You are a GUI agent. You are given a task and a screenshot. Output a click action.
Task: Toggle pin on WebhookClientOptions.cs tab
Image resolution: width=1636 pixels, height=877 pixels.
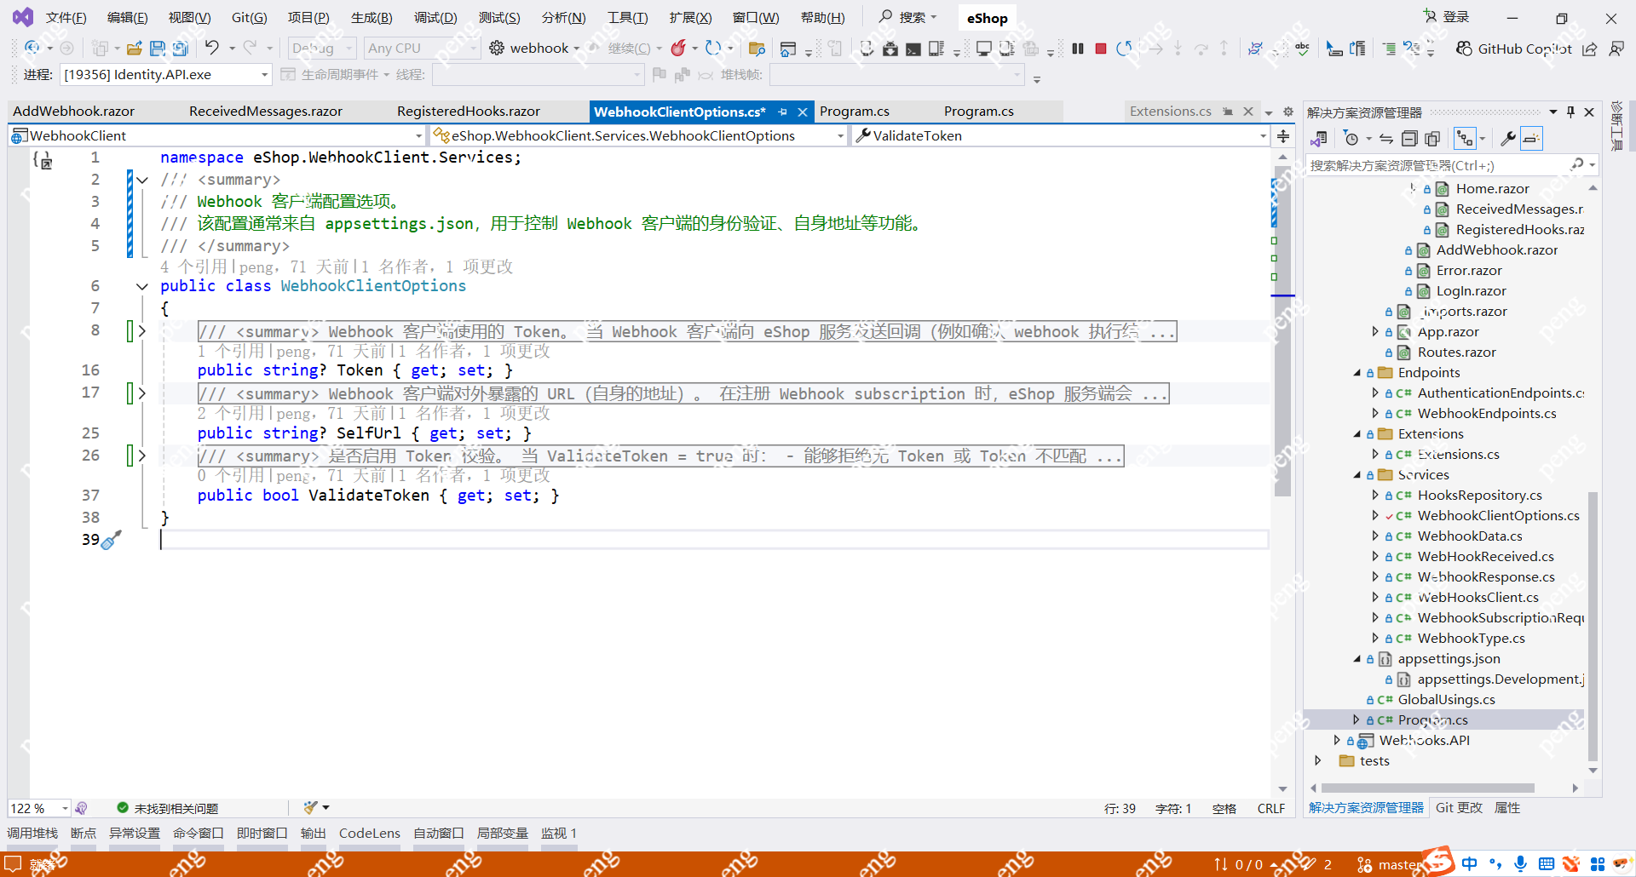[782, 112]
